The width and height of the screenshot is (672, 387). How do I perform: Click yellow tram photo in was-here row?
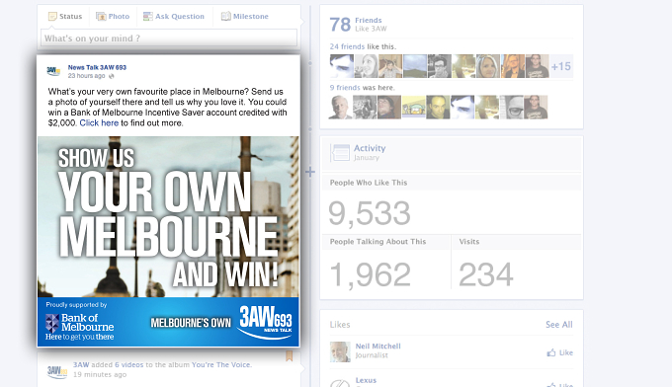(413, 107)
